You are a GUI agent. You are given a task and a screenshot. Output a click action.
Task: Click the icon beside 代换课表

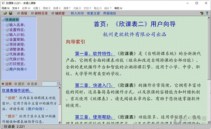(7, 54)
